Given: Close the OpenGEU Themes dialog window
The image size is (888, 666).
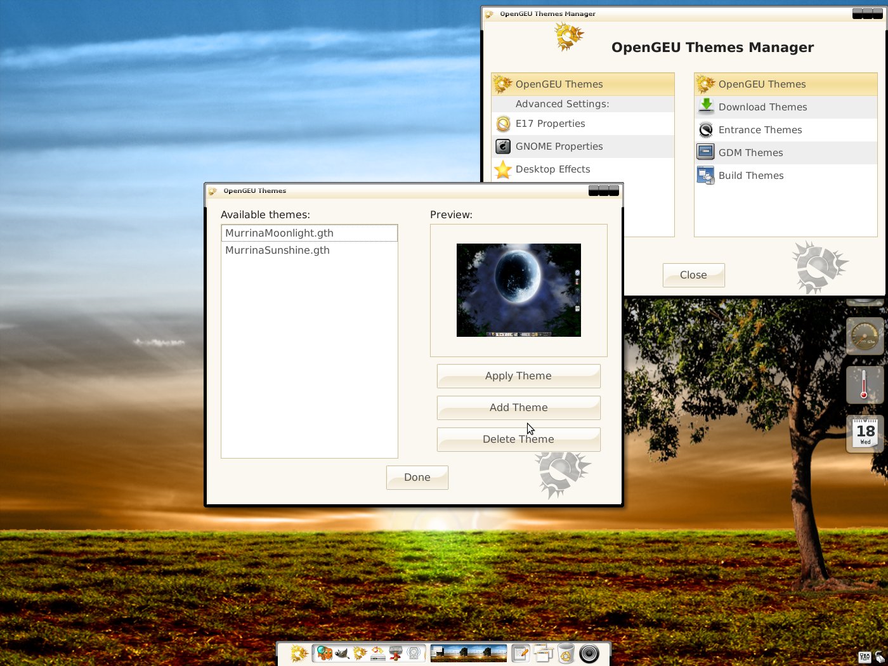Looking at the screenshot, I should 614,190.
